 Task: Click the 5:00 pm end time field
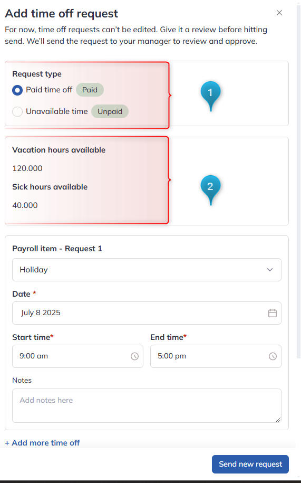click(216, 356)
